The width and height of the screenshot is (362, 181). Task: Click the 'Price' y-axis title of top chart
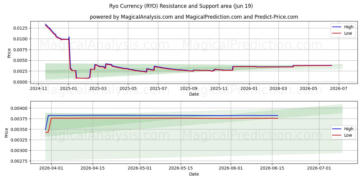(x=9, y=53)
